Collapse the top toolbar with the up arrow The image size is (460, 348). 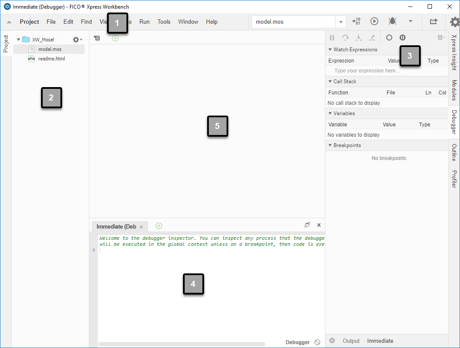tap(9, 22)
